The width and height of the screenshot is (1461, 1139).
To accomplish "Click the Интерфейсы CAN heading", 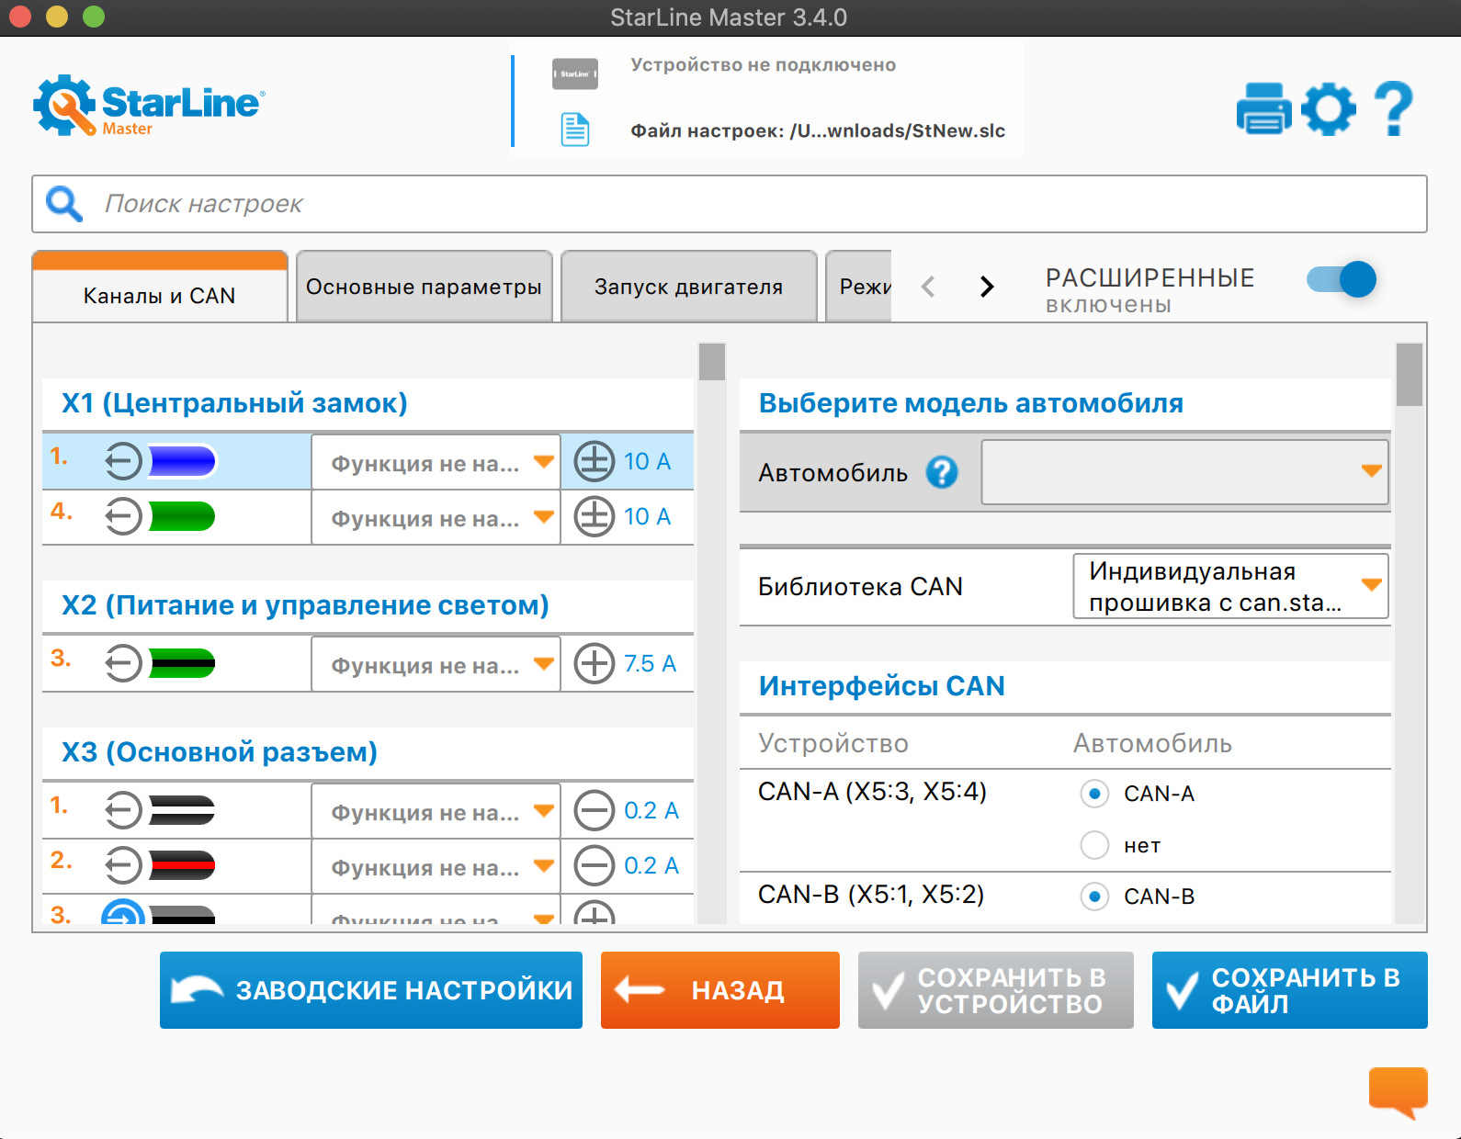I will [x=882, y=686].
